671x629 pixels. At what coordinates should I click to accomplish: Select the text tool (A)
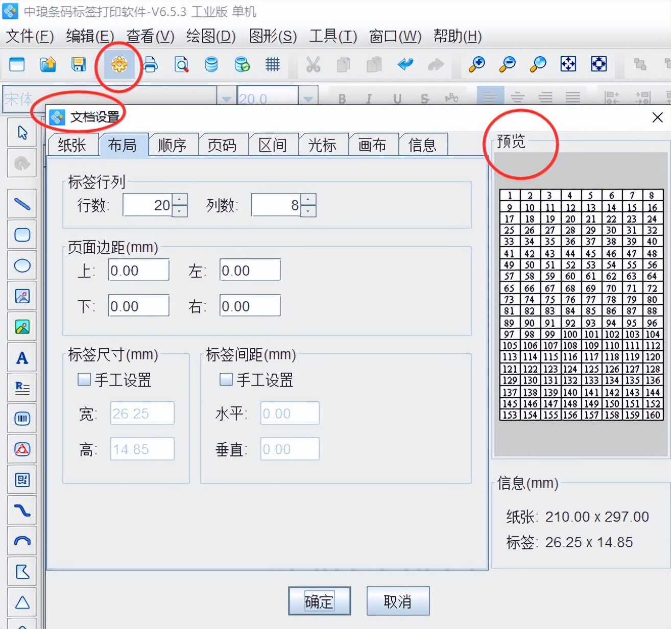[x=22, y=357]
